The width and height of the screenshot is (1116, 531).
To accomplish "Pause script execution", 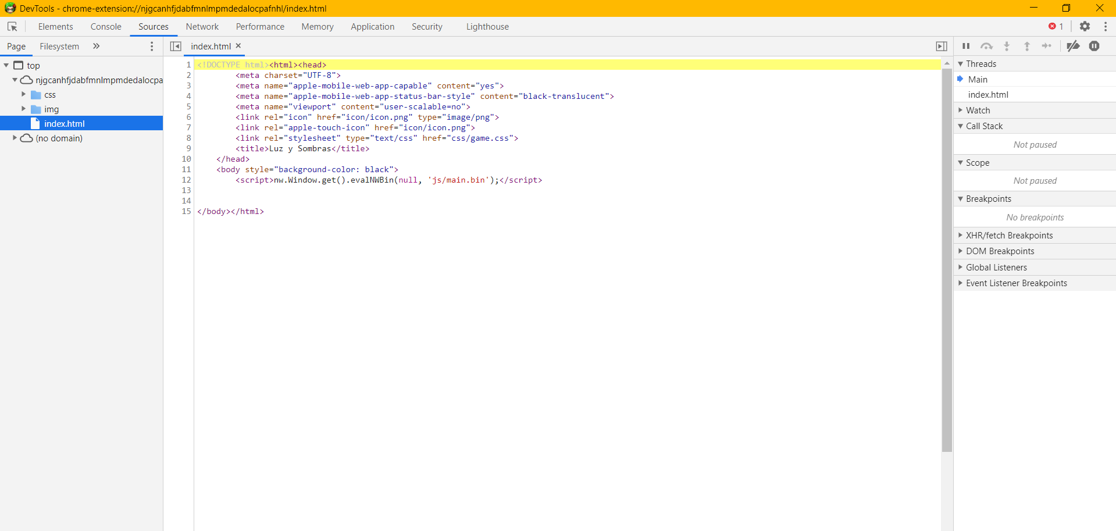I will (x=966, y=46).
